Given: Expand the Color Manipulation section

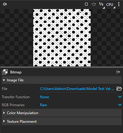Looking at the screenshot, I should [x=62, y=113].
